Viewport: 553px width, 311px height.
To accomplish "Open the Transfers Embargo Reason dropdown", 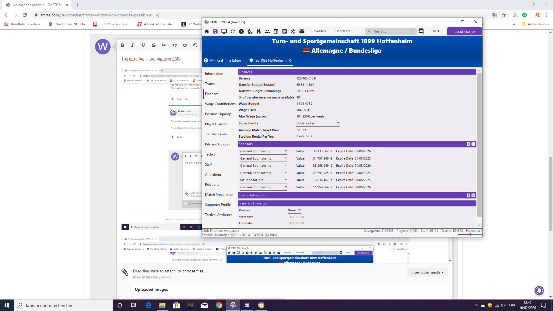I will [294, 210].
